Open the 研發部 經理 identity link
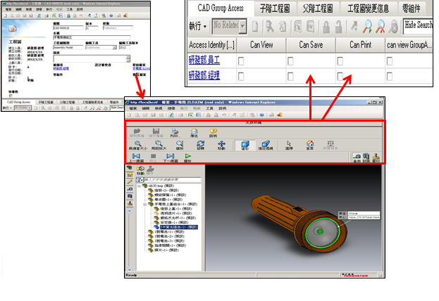 (x=204, y=75)
